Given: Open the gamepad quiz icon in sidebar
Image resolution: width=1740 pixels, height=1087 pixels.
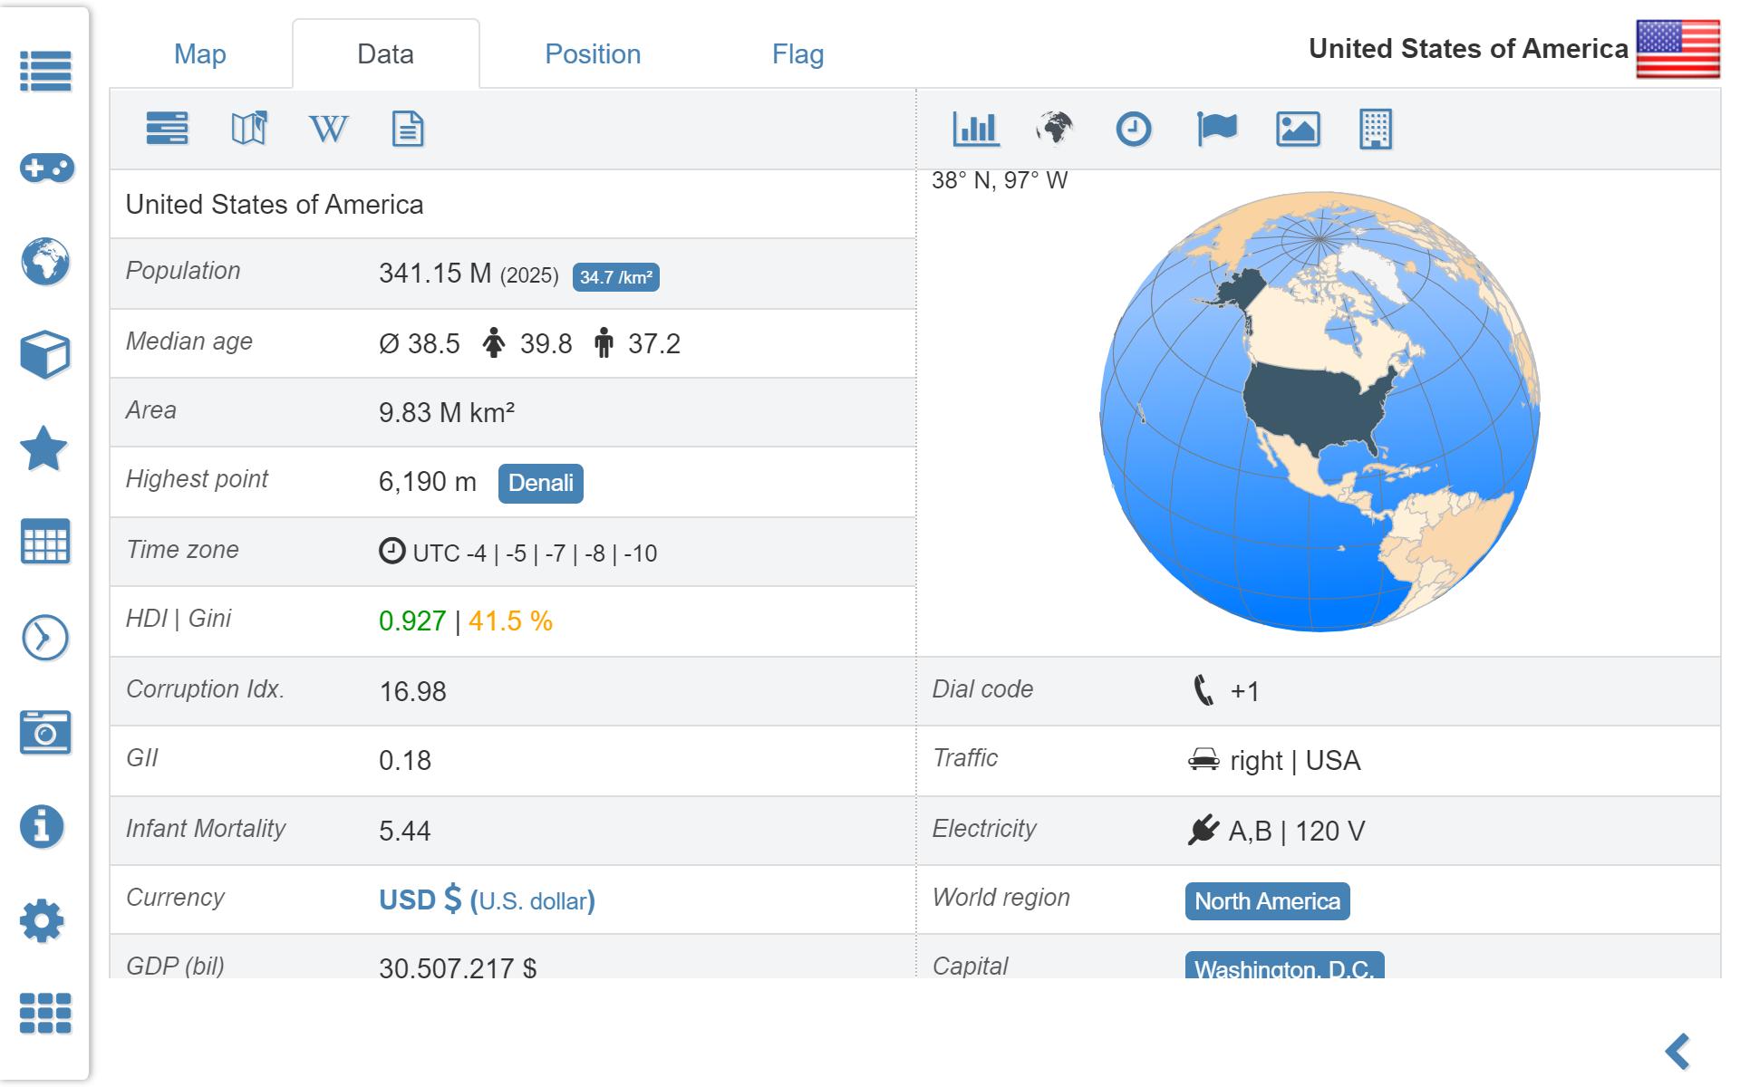Looking at the screenshot, I should click(45, 168).
